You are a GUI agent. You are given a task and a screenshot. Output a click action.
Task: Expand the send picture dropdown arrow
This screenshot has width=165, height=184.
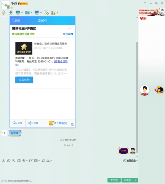[x=39, y=161]
